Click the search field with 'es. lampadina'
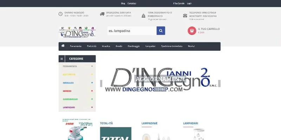This screenshot has width=281, height=140. pos(132,31)
